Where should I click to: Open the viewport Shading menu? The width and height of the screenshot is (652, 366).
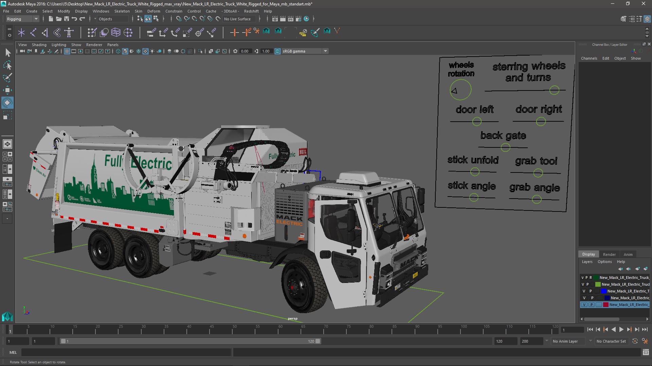tap(39, 45)
